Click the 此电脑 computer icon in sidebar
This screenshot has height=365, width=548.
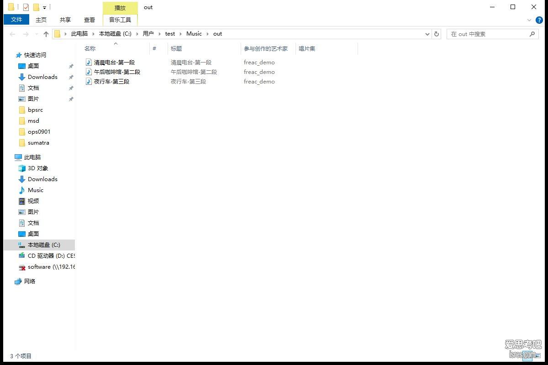(18, 157)
